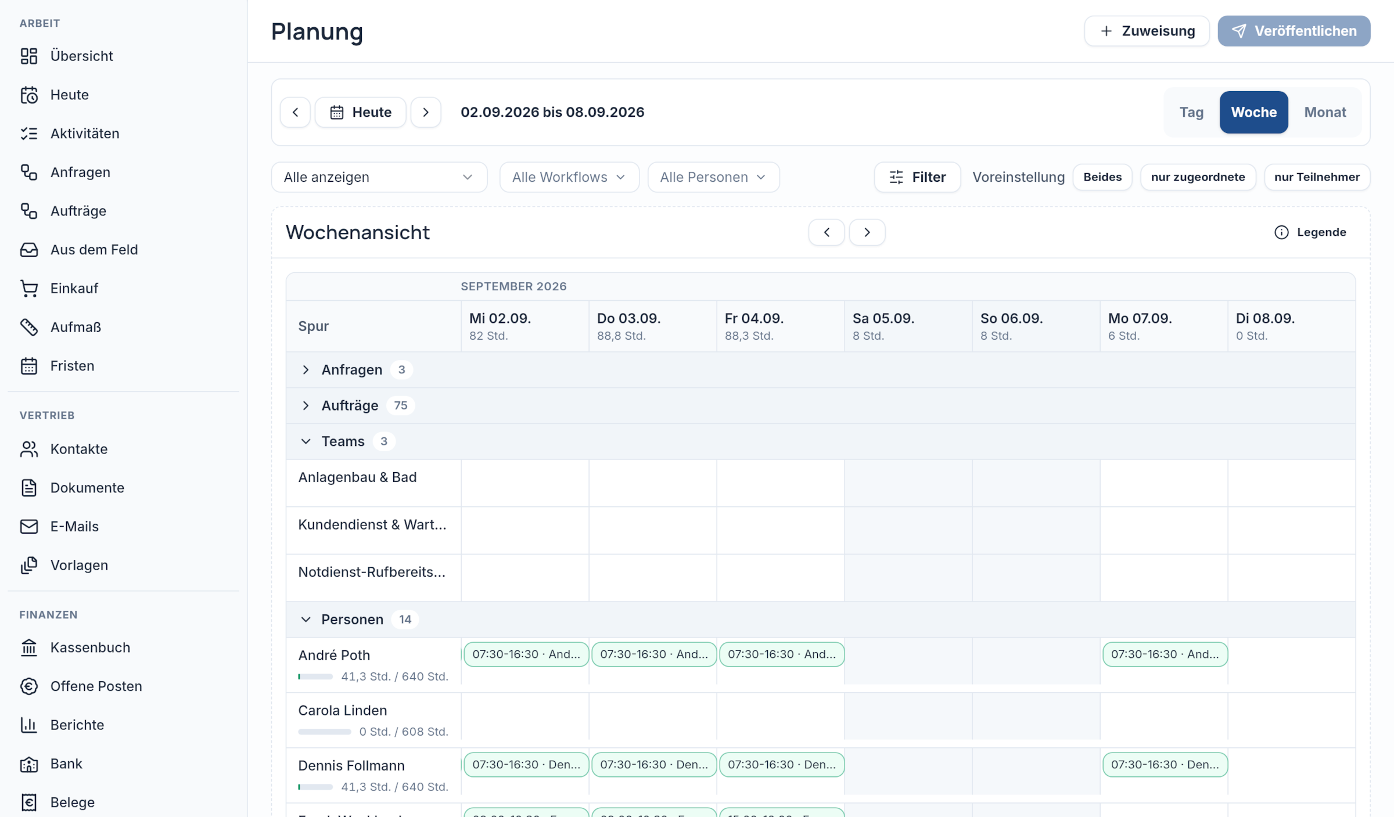Screen dimensions: 1394x817
Task: Click the Aufmaß ruler icon
Action: (x=29, y=327)
